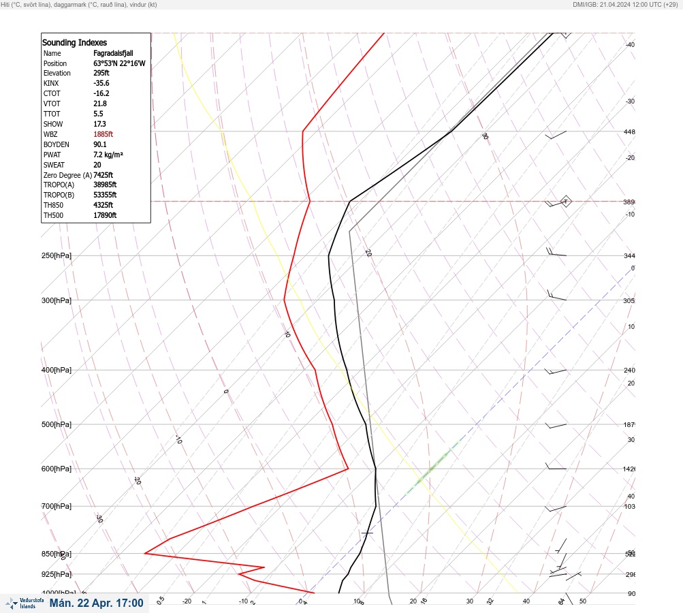Click the wind barb at 500 hPa
The height and width of the screenshot is (613, 683).
click(x=556, y=425)
